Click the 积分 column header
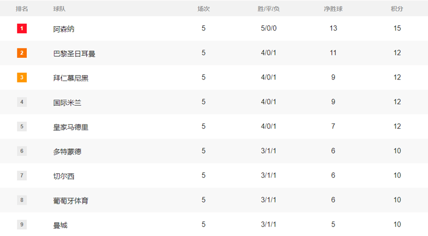The height and width of the screenshot is (236, 428). coord(397,9)
